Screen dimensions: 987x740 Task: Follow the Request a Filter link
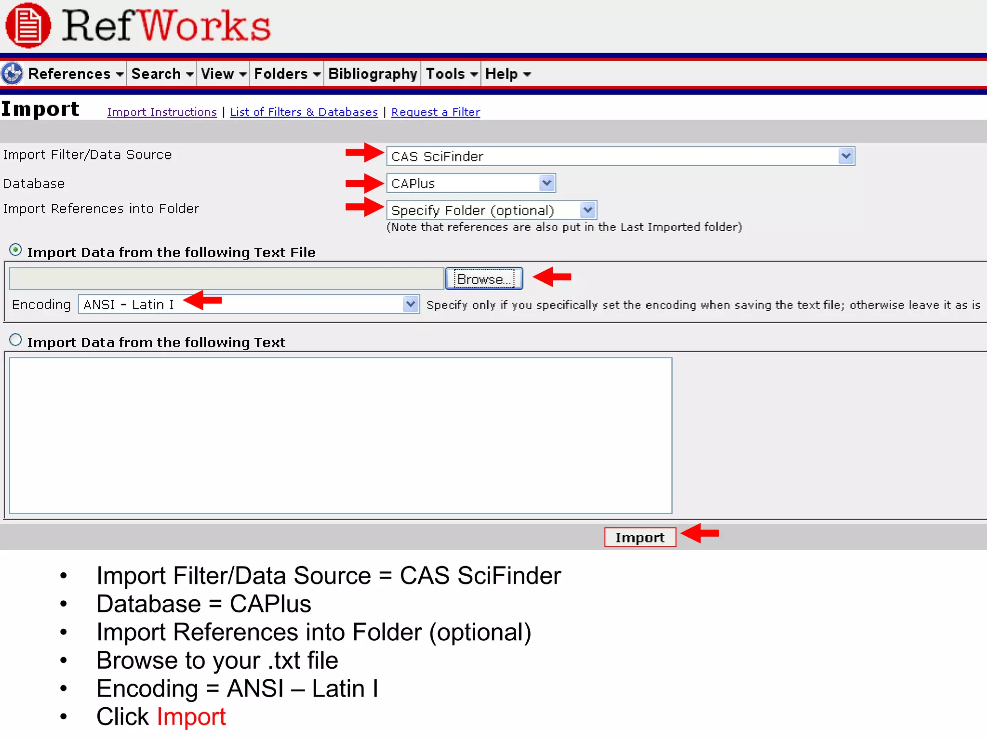tap(436, 112)
